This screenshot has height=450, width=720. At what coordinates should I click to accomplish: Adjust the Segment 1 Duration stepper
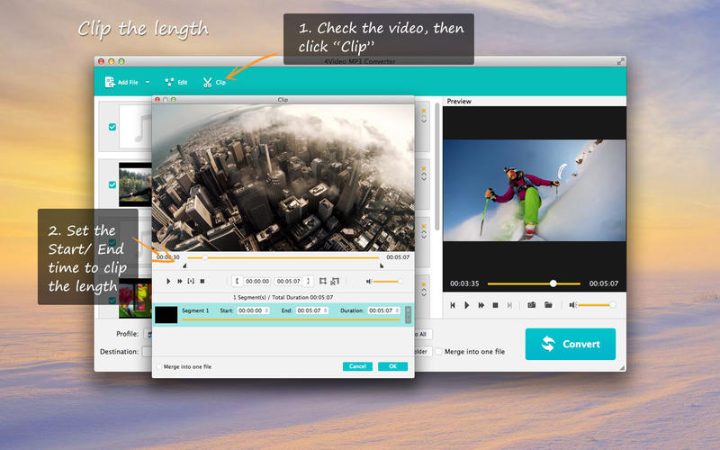point(397,310)
